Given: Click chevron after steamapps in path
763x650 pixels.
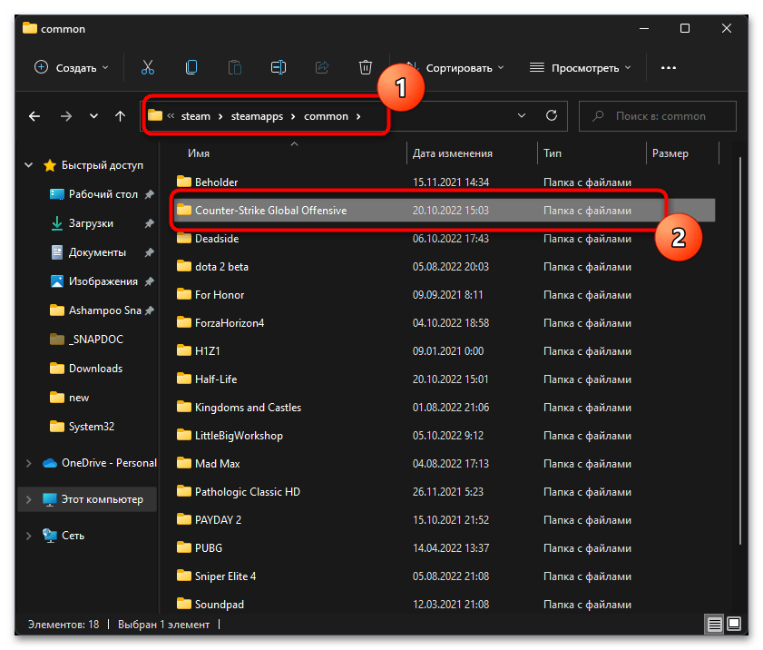Looking at the screenshot, I should [293, 116].
